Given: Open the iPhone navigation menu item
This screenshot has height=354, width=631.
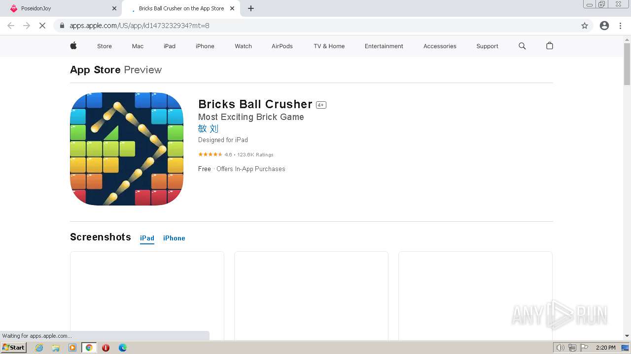Looking at the screenshot, I should [205, 46].
